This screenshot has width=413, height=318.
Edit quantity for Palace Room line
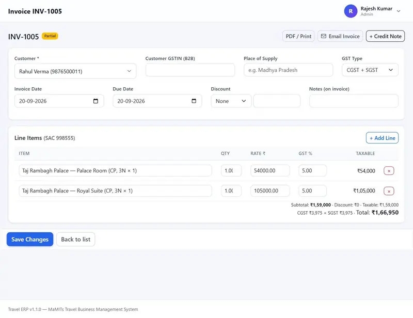coord(231,171)
